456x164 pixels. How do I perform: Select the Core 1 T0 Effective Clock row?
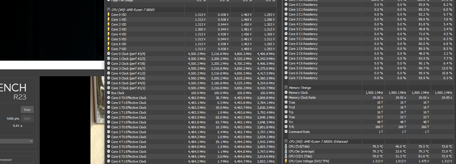coord(191,108)
